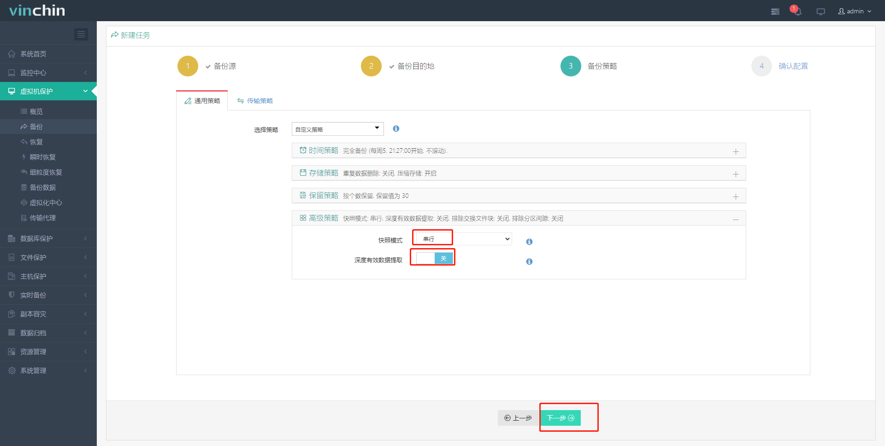The image size is (885, 446).
Task: Expand 存储策略 with the plus icon
Action: [736, 174]
